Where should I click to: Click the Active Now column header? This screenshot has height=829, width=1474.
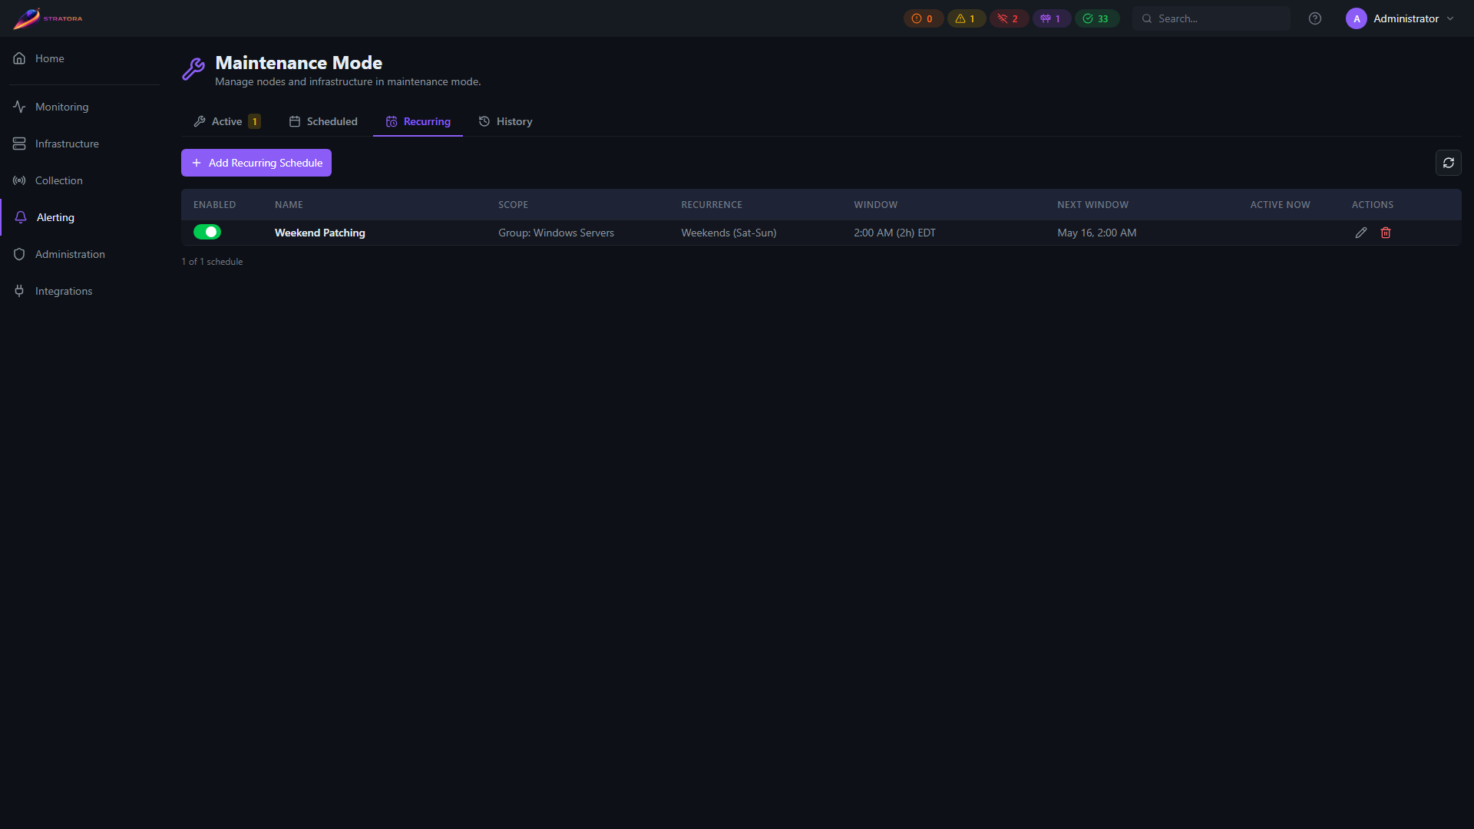pyautogui.click(x=1281, y=205)
